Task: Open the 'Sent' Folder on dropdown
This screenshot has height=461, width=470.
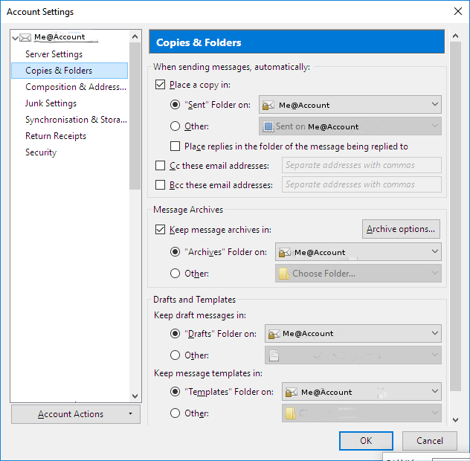Action: click(350, 105)
